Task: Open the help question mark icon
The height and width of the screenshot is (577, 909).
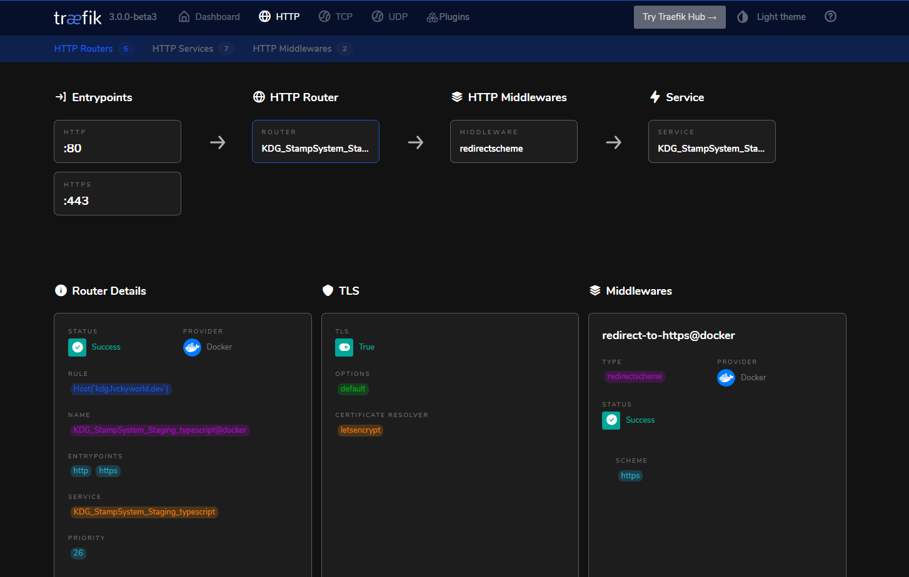Action: 830,17
